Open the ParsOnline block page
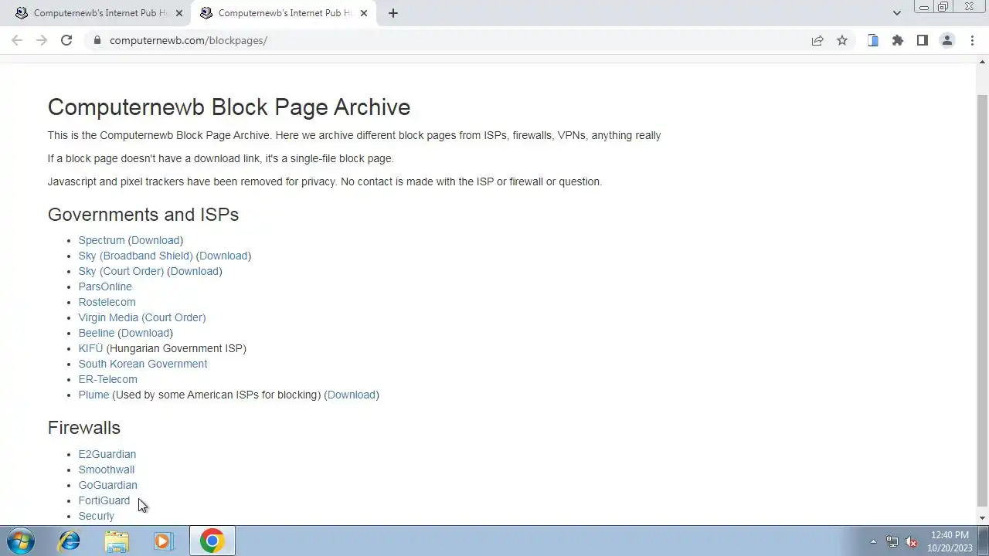The image size is (989, 556). pos(105,286)
